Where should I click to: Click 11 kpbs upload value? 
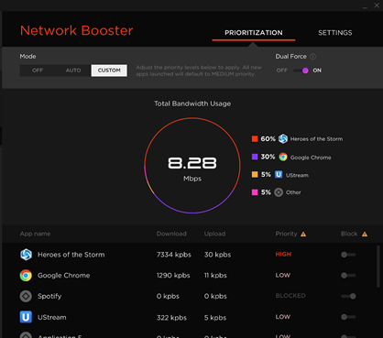(215, 276)
